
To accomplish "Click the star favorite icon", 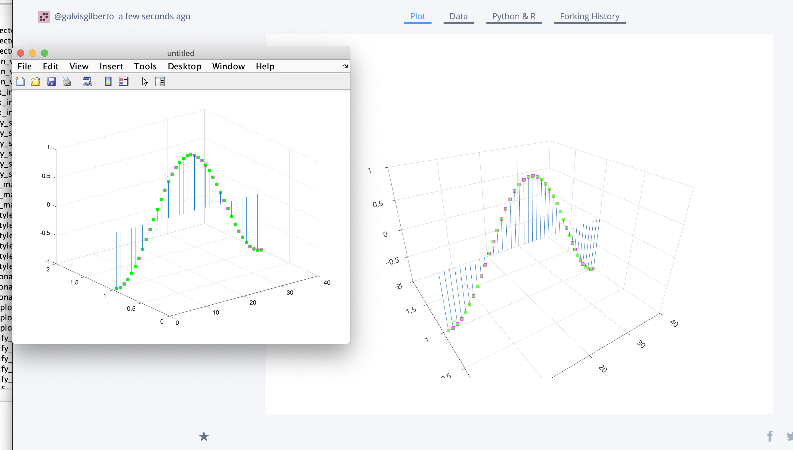I will click(x=204, y=436).
